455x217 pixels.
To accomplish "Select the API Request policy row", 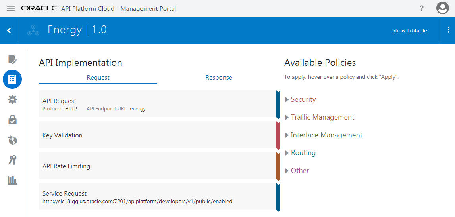I will [x=158, y=104].
